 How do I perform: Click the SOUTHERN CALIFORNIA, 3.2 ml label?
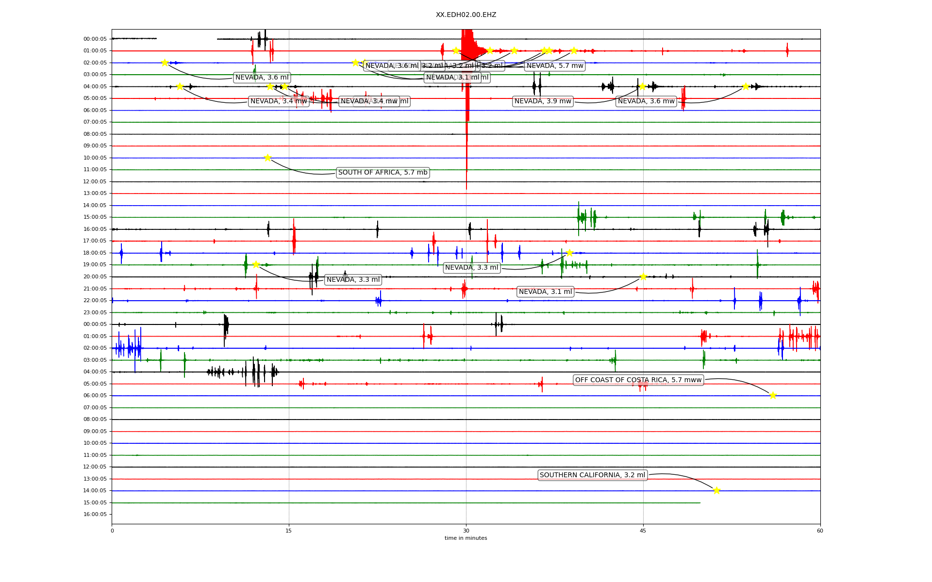[592, 475]
